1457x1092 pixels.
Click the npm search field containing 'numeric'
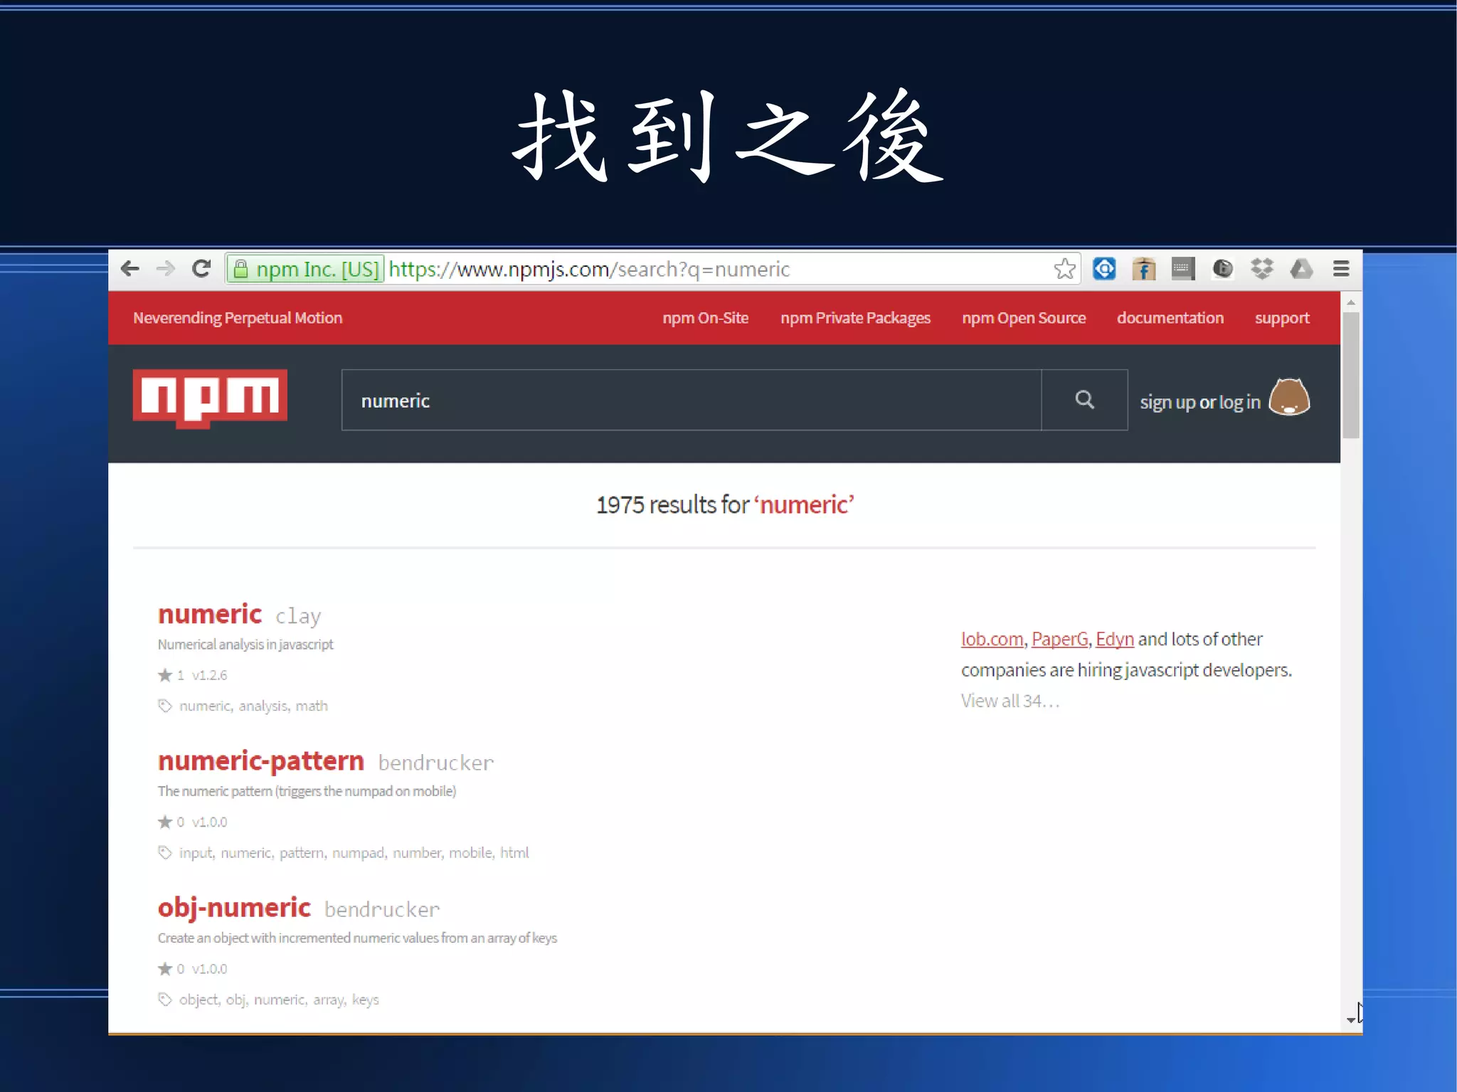[692, 400]
